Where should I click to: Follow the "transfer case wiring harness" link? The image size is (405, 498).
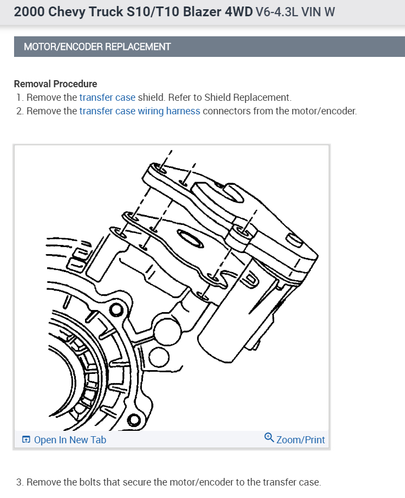point(140,111)
